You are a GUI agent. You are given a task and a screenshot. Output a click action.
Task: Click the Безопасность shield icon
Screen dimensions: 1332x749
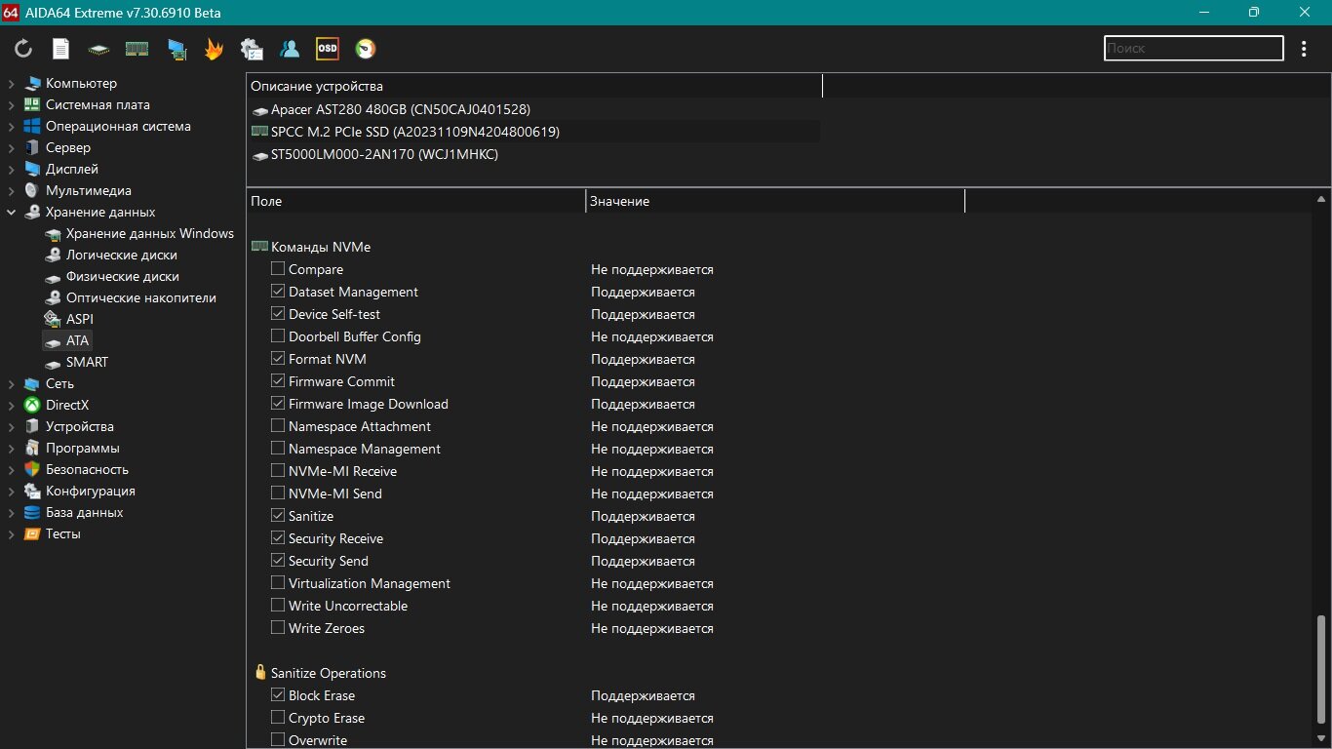[32, 469]
